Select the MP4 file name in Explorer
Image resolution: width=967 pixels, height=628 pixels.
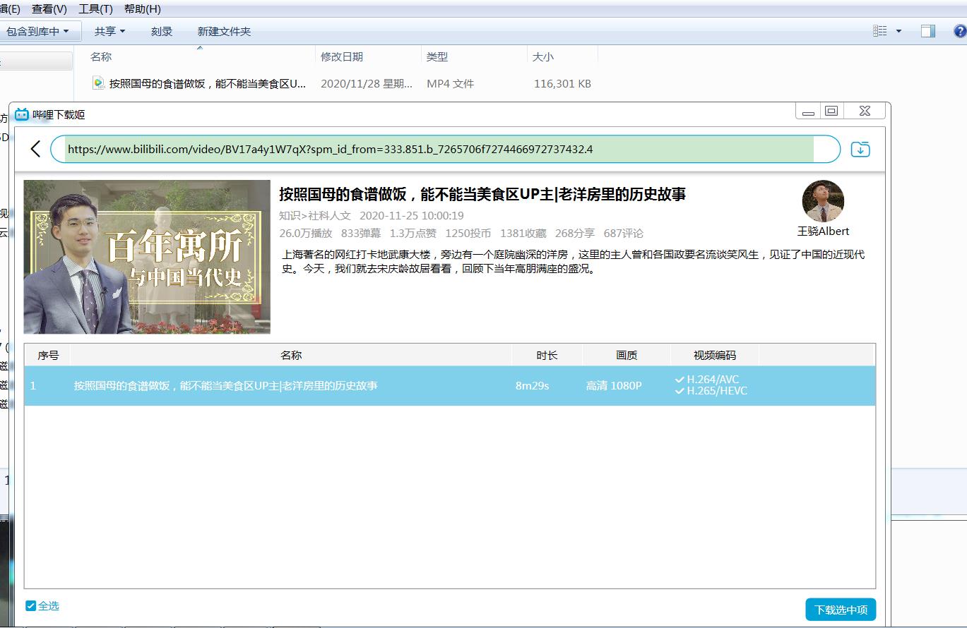[208, 83]
